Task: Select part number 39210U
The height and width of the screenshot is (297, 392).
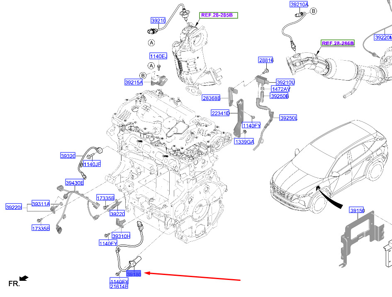Action: click(x=285, y=82)
